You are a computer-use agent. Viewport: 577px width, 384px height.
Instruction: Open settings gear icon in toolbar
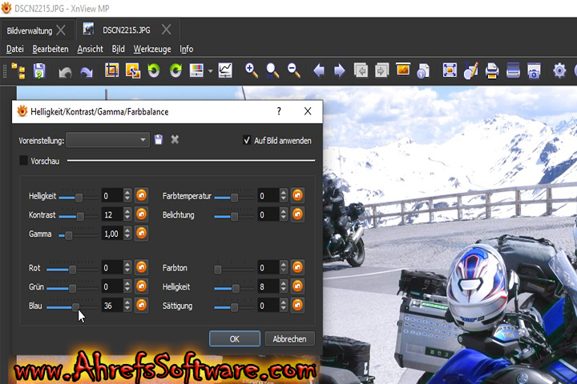click(x=559, y=71)
